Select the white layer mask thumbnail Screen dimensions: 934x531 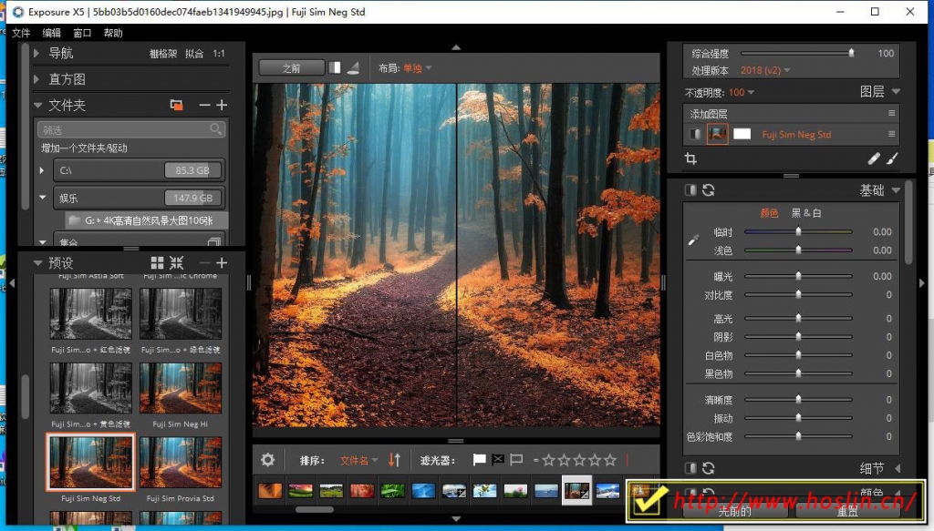742,135
